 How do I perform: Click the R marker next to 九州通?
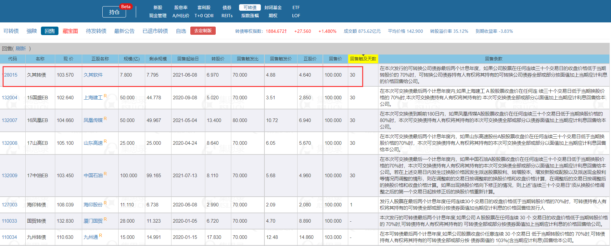tap(101, 236)
